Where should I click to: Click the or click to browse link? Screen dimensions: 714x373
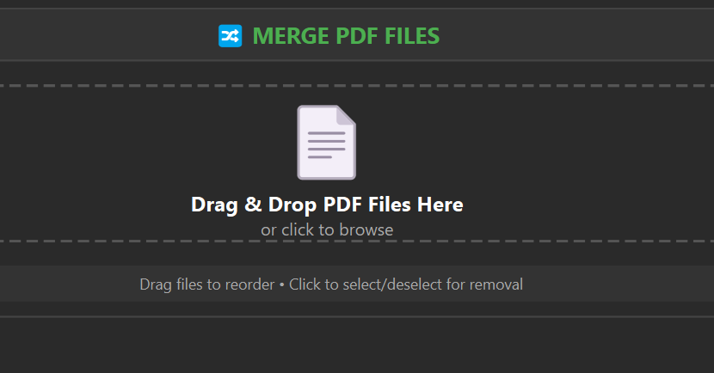(x=327, y=229)
